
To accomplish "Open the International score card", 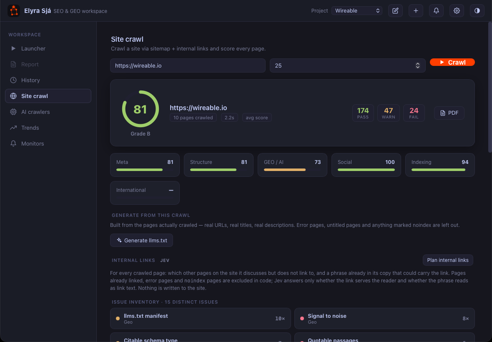I will 145,193.
